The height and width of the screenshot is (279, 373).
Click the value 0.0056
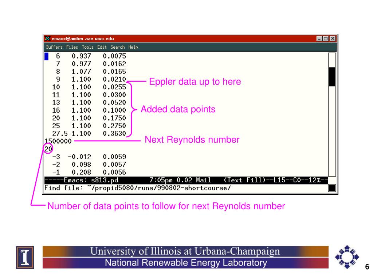(114, 172)
